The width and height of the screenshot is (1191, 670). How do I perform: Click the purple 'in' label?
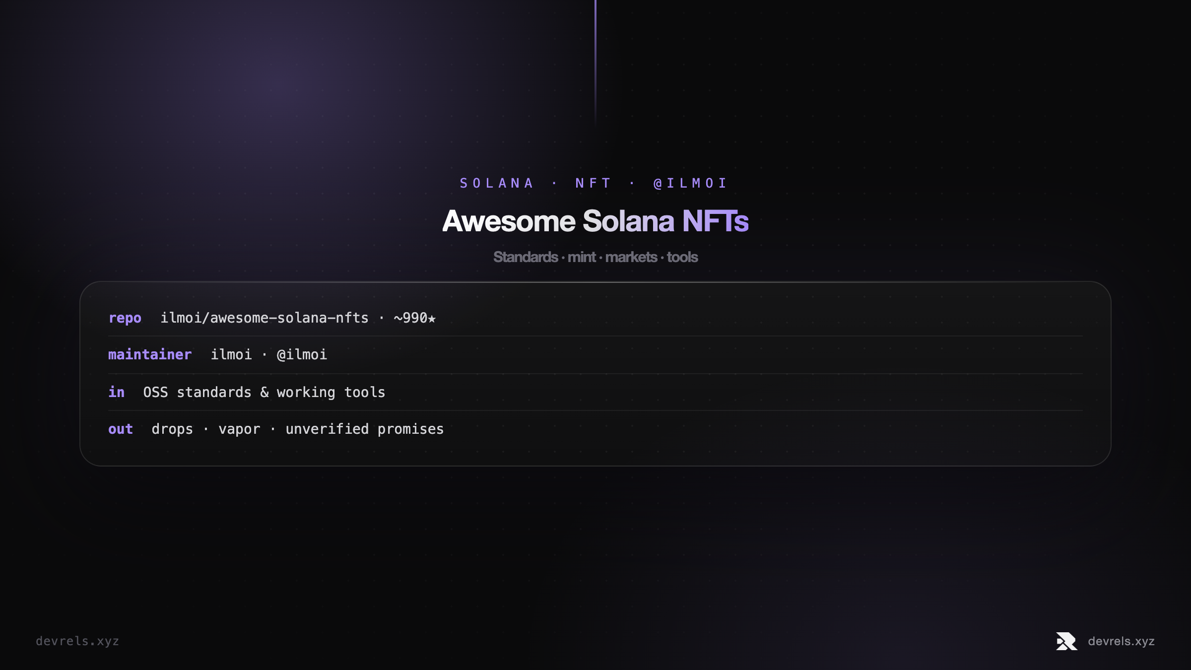click(x=117, y=392)
